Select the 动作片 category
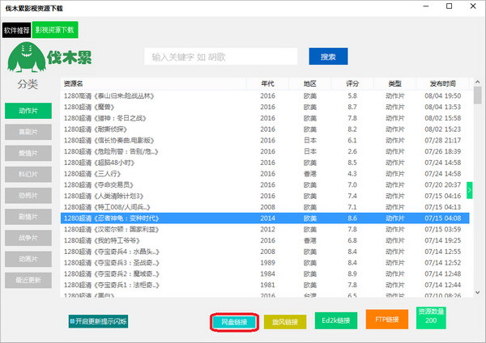 click(x=28, y=111)
